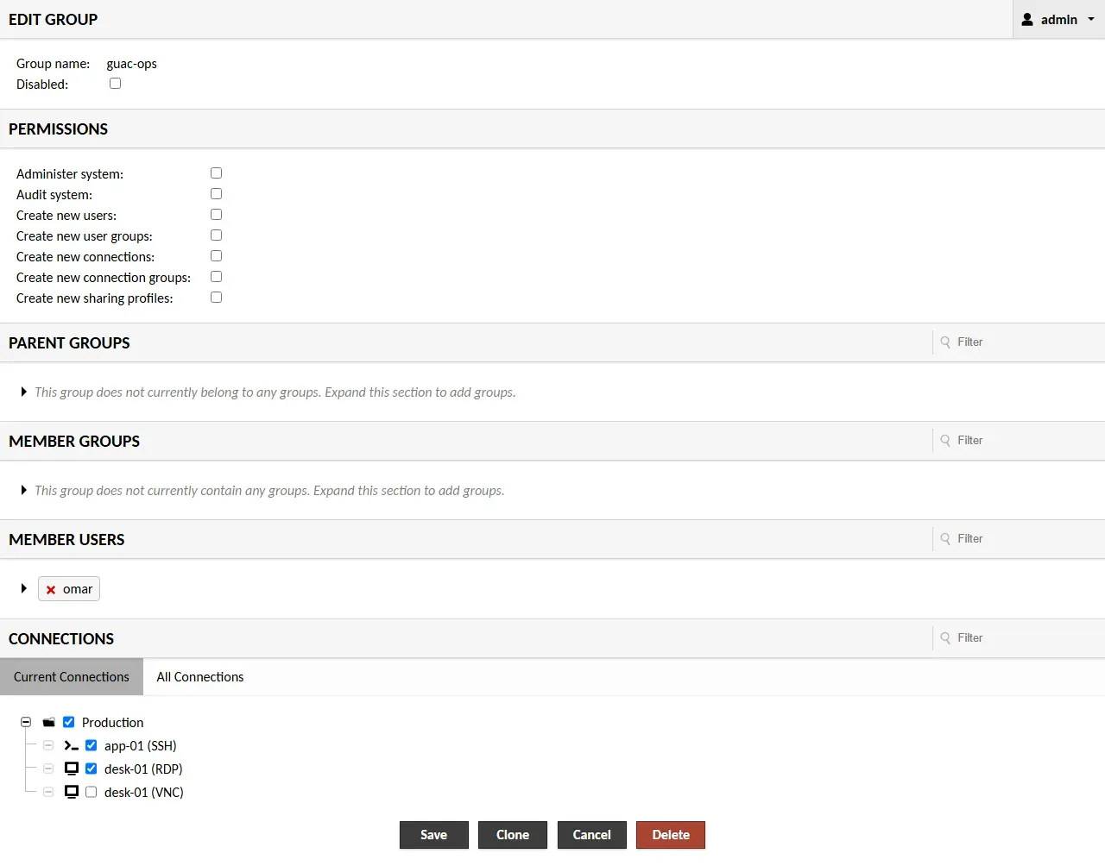The image size is (1105, 866).
Task: Click the monitor icon for desk-01 (VNC)
Action: [72, 792]
